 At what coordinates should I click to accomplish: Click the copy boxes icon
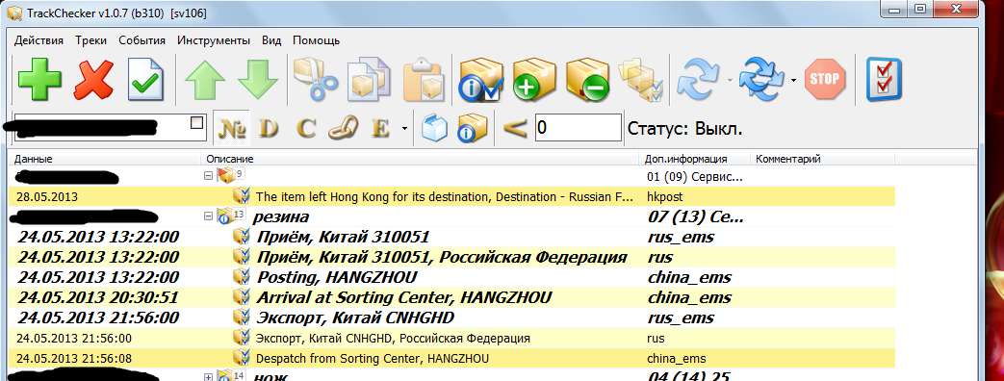369,80
